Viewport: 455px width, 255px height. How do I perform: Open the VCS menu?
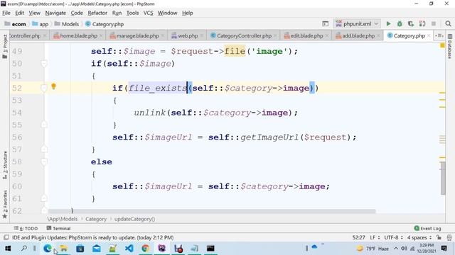148,13
